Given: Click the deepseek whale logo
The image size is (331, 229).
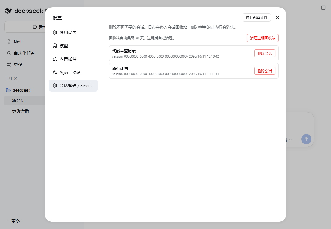Looking at the screenshot, I should pyautogui.click(x=8, y=11).
